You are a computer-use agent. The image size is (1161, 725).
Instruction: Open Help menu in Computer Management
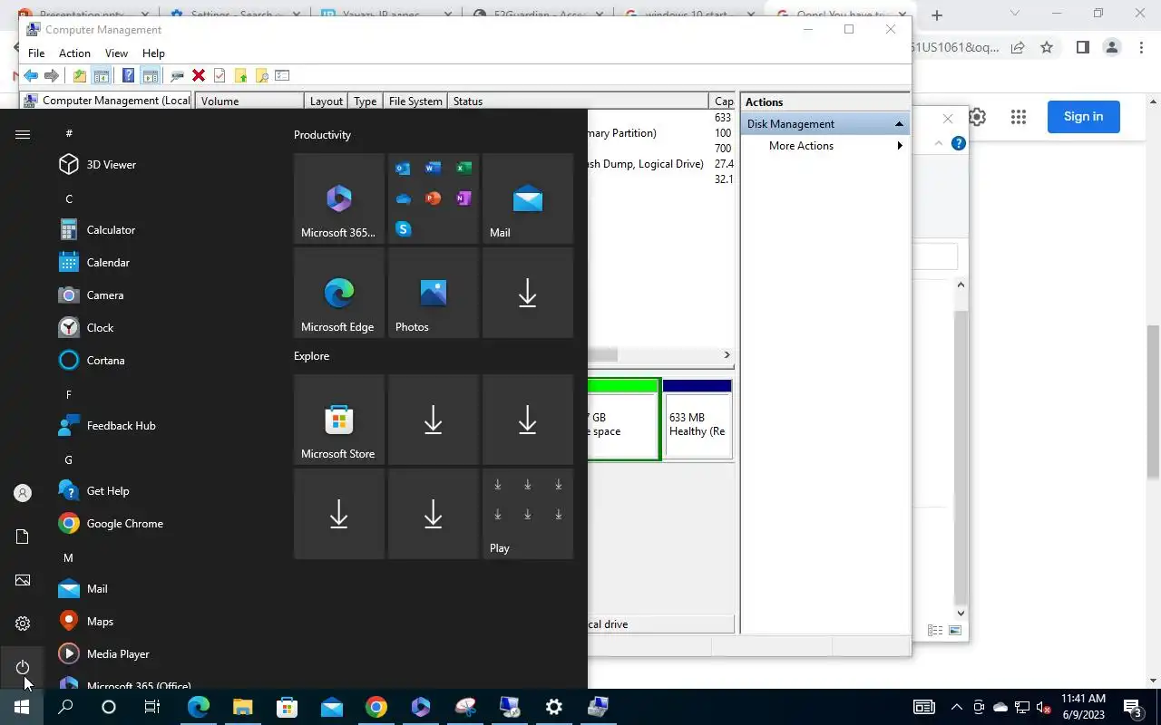click(153, 53)
